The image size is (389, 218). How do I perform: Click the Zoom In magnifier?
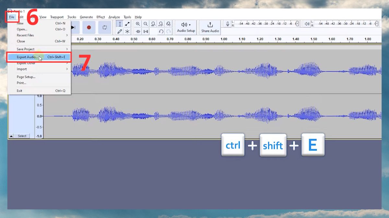tap(138, 24)
